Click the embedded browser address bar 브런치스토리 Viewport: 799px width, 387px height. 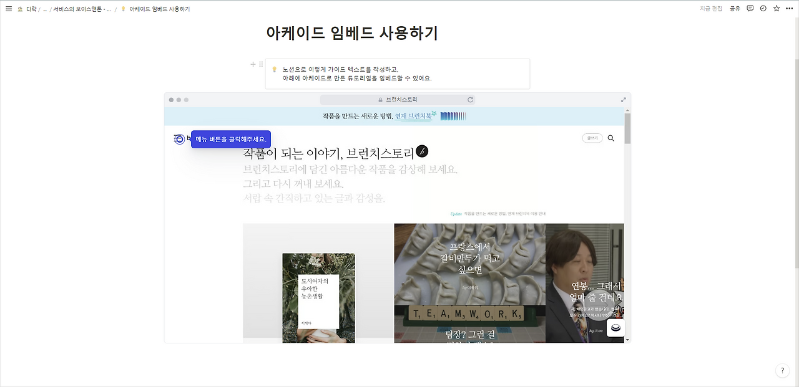tap(398, 100)
